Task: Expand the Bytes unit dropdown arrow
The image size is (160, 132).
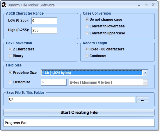Action: 145,82
